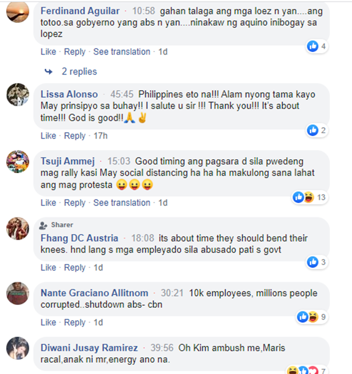
Task: Open like reaction count on Fhang DC Austria's comment
Action: 317,262
